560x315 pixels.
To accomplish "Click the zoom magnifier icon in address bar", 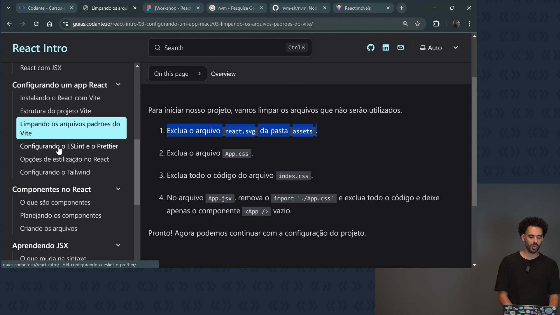I will pyautogui.click(x=405, y=24).
